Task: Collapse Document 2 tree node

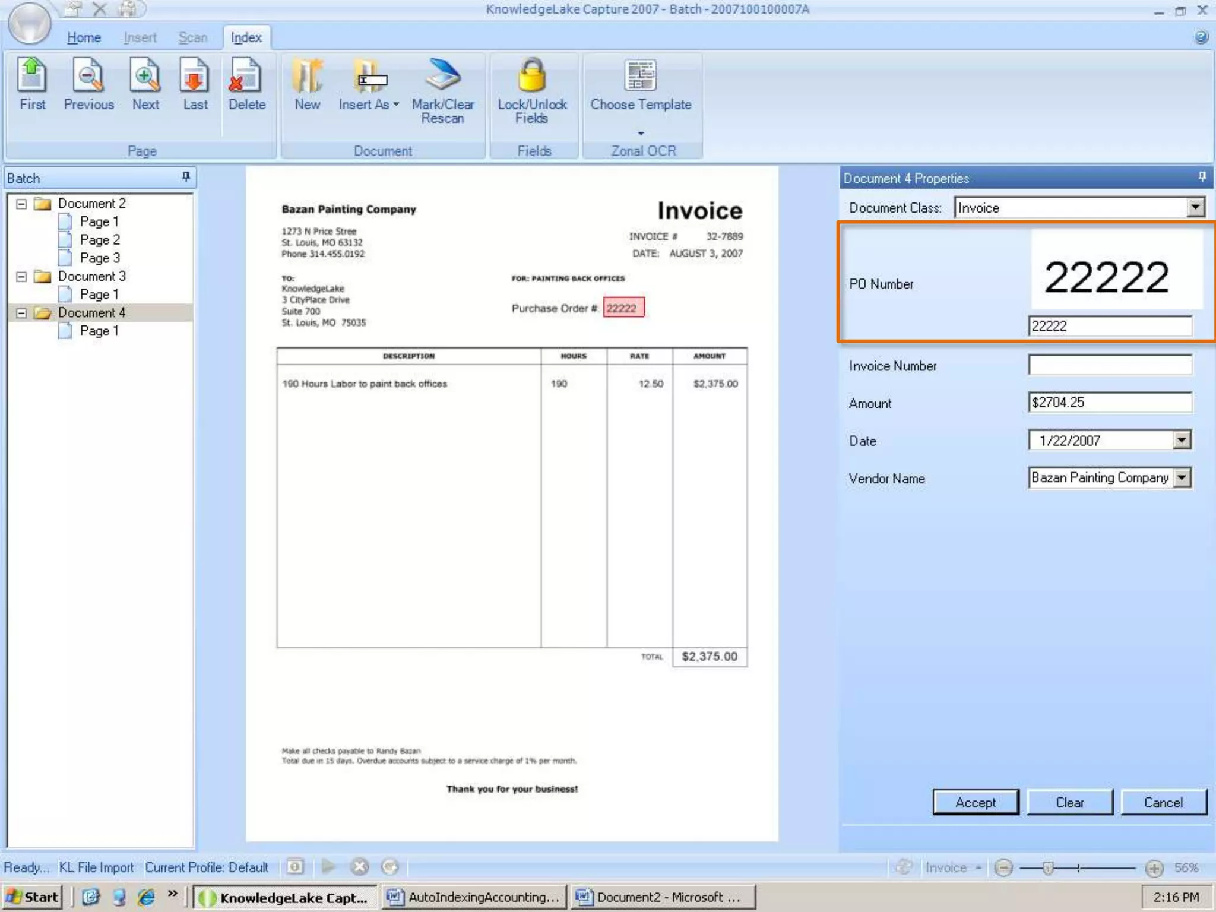Action: pyautogui.click(x=21, y=204)
